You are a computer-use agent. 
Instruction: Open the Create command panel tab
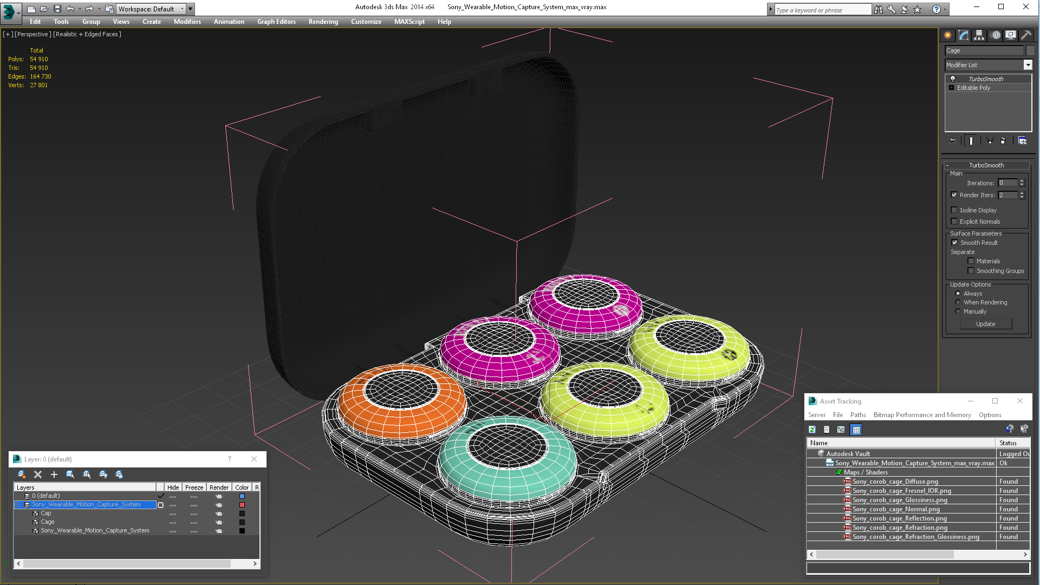tap(947, 35)
